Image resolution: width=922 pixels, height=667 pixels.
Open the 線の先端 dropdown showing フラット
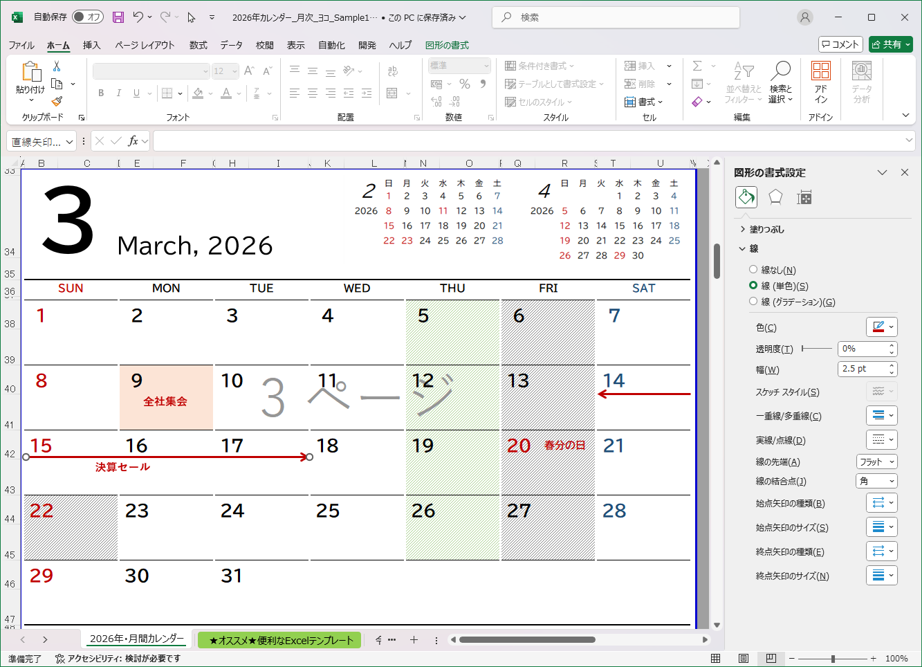(x=876, y=461)
